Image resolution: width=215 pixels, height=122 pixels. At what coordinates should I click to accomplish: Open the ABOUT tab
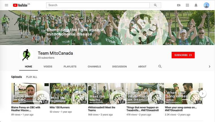[142, 67]
